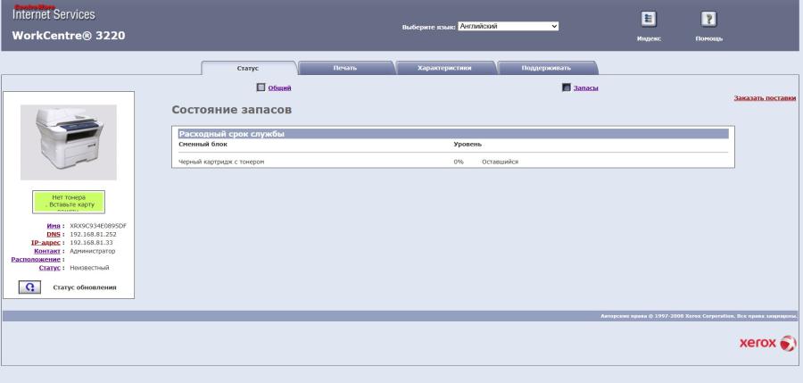Open the language selection dropdown
The height and width of the screenshot is (383, 803).
[x=508, y=26]
